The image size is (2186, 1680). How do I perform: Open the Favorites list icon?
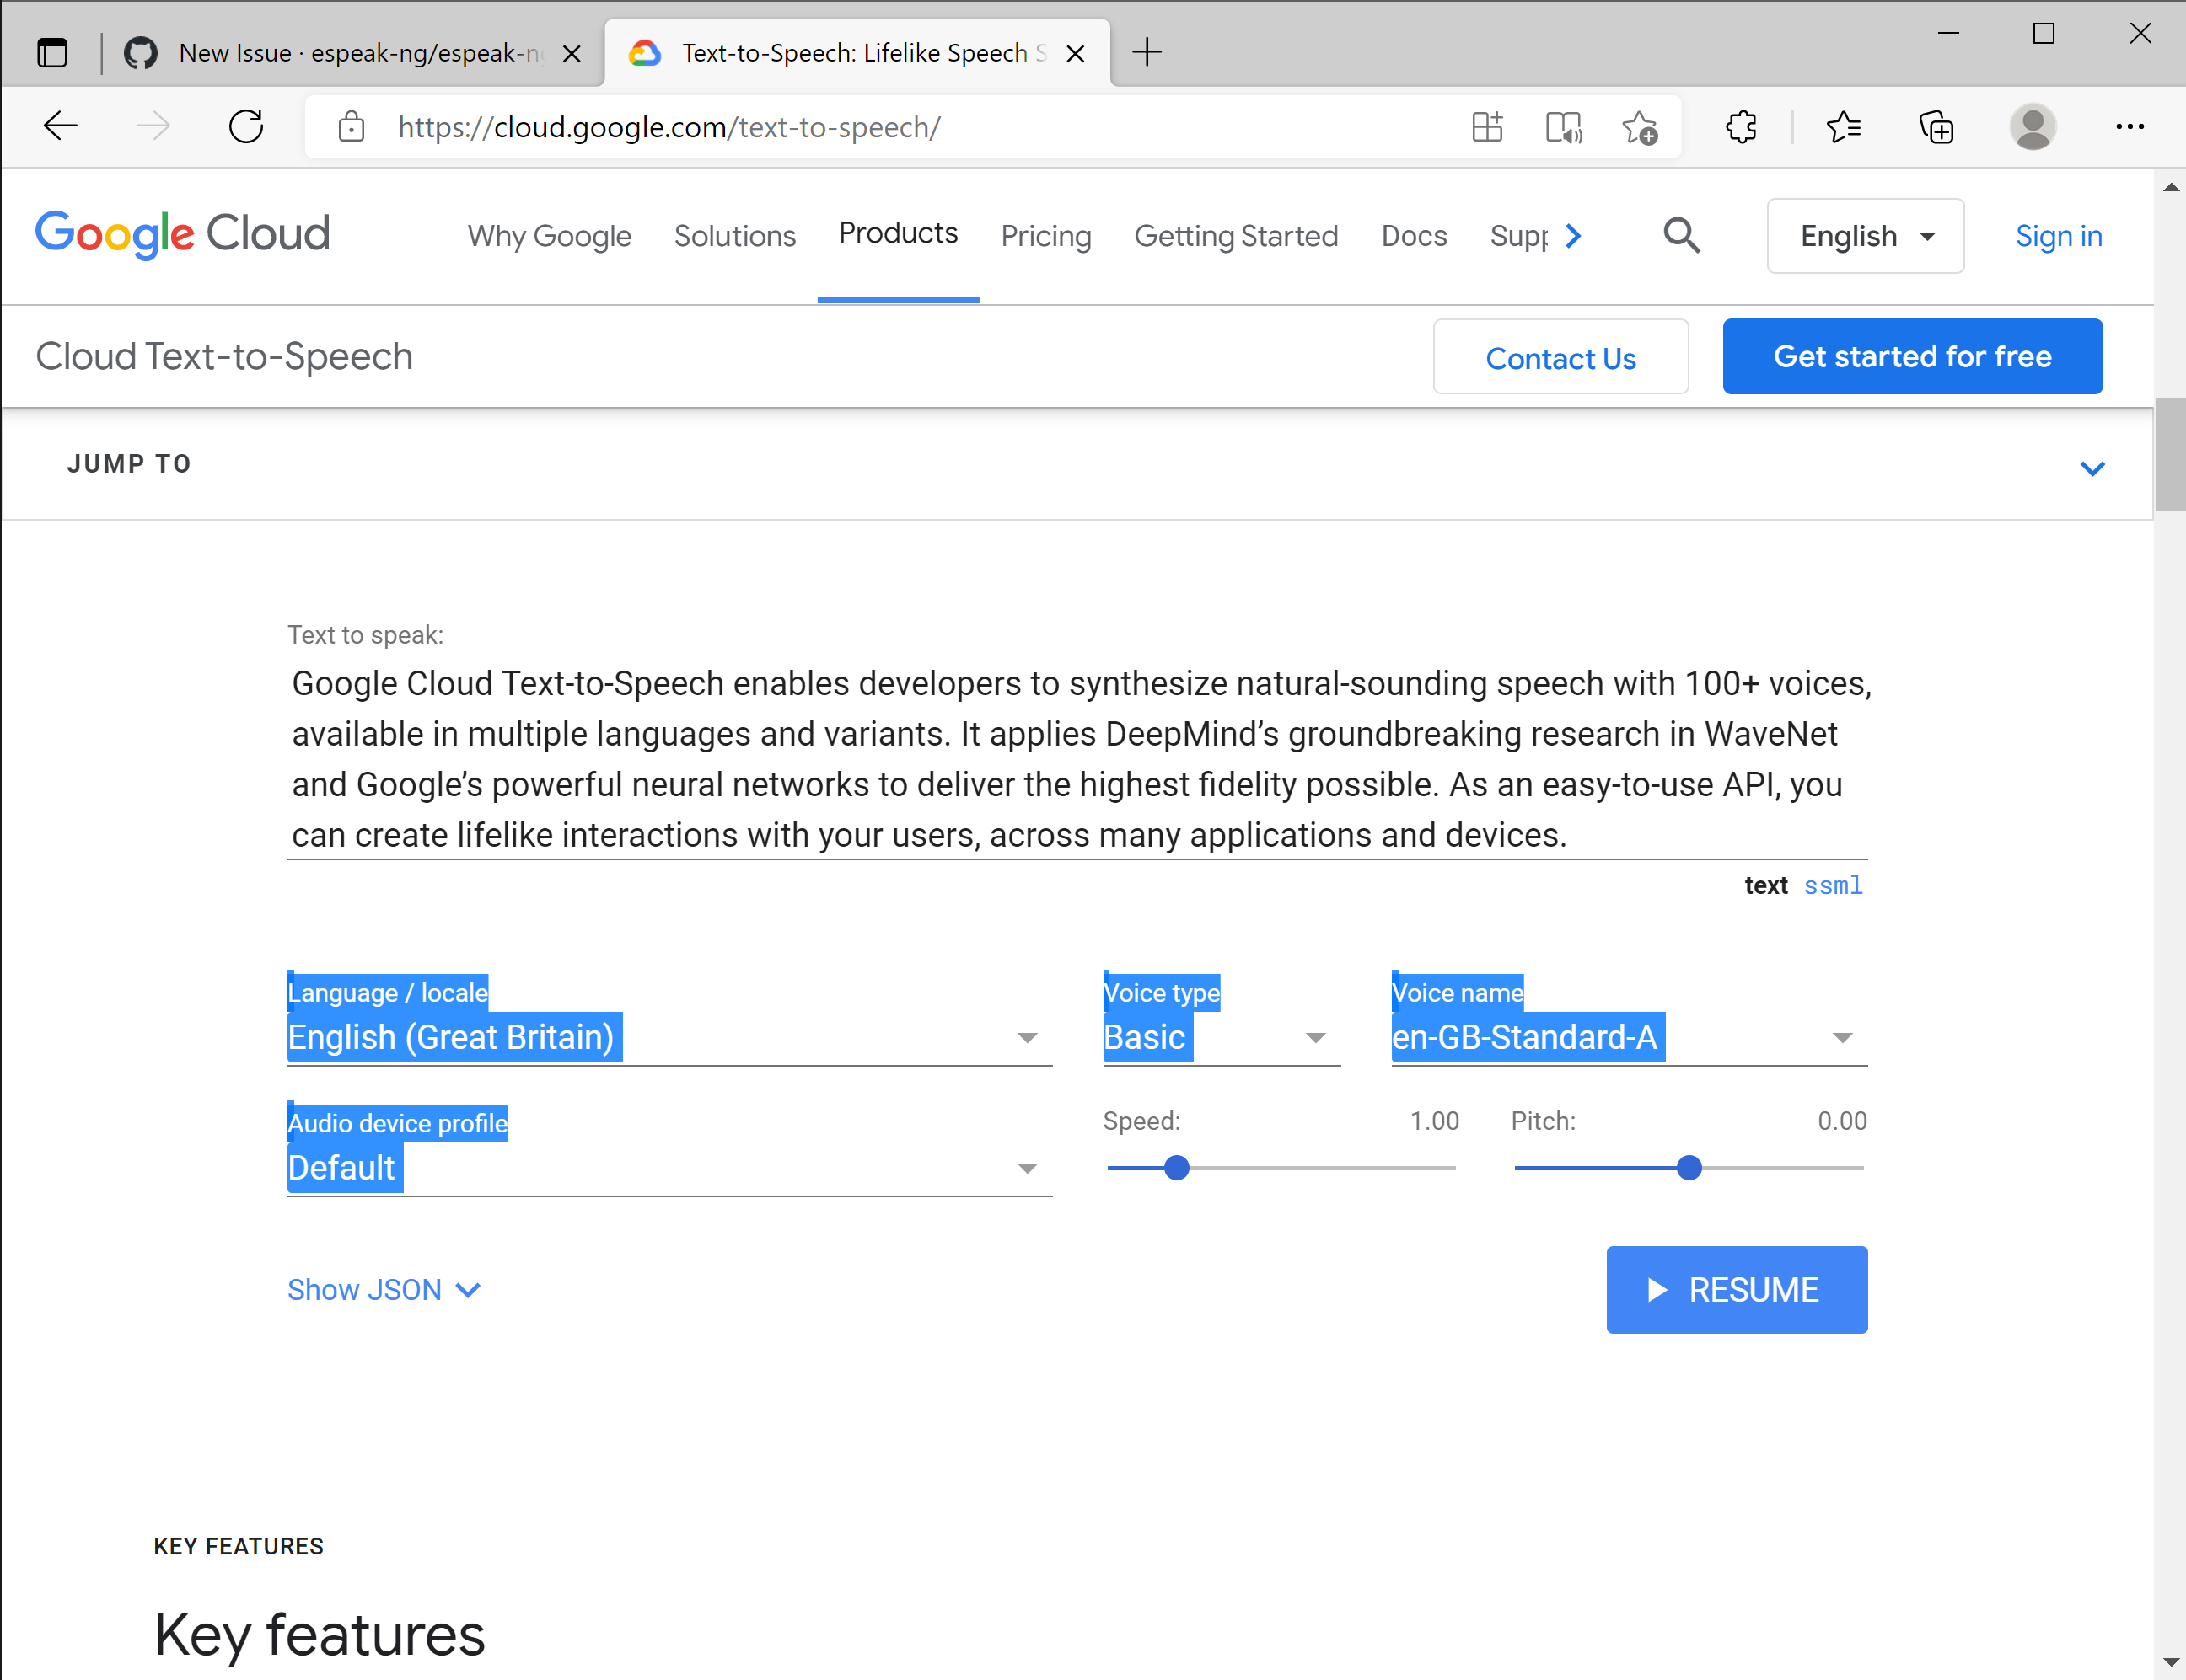1843,127
